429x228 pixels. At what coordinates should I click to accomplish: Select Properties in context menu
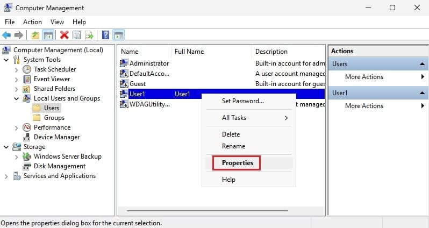(249, 163)
